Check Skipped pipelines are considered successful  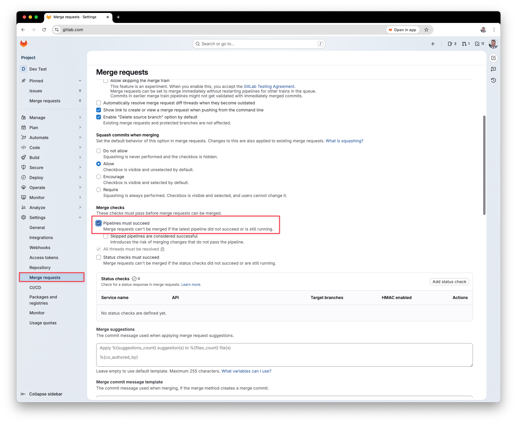[106, 236]
